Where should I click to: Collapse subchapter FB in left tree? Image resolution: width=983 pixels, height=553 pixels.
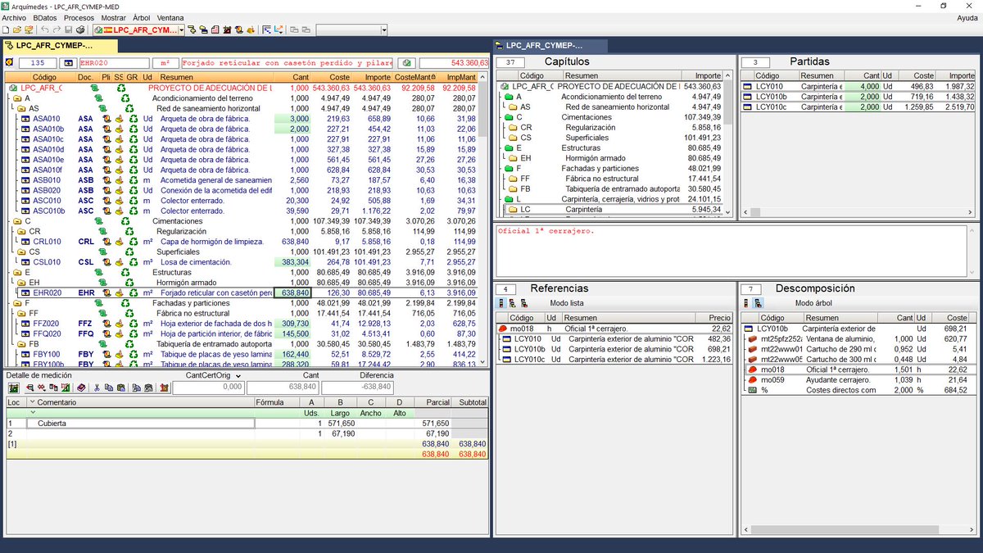tap(22, 344)
